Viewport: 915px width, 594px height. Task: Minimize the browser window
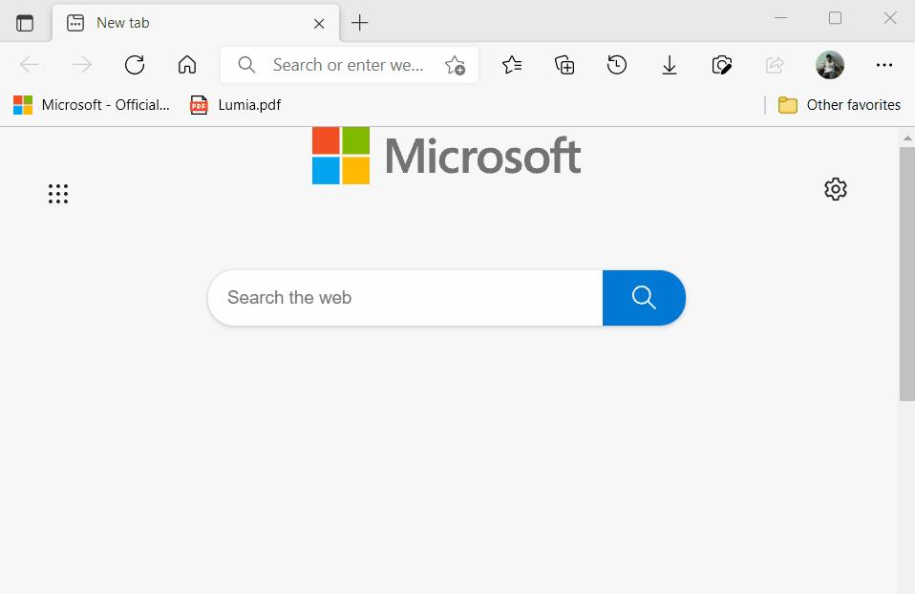780,18
